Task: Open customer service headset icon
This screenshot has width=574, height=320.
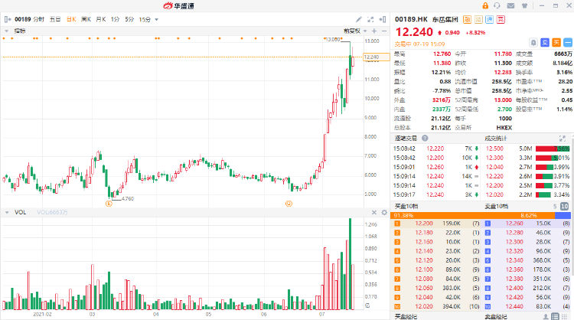Action: pyautogui.click(x=497, y=5)
